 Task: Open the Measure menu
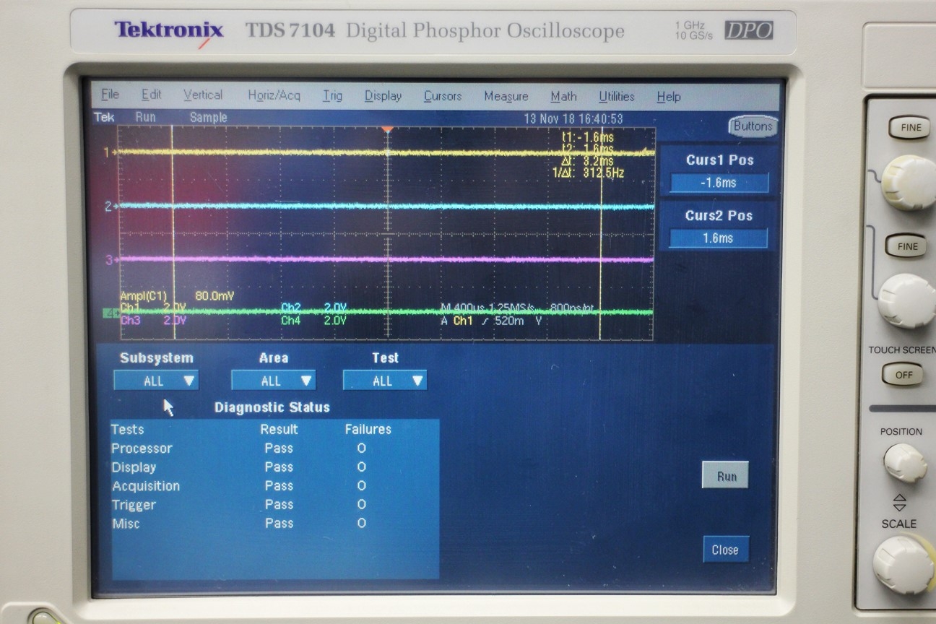coord(506,97)
